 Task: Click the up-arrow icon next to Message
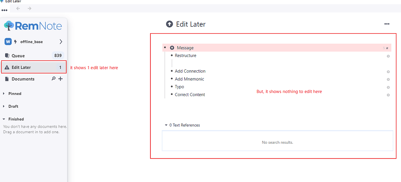172,48
